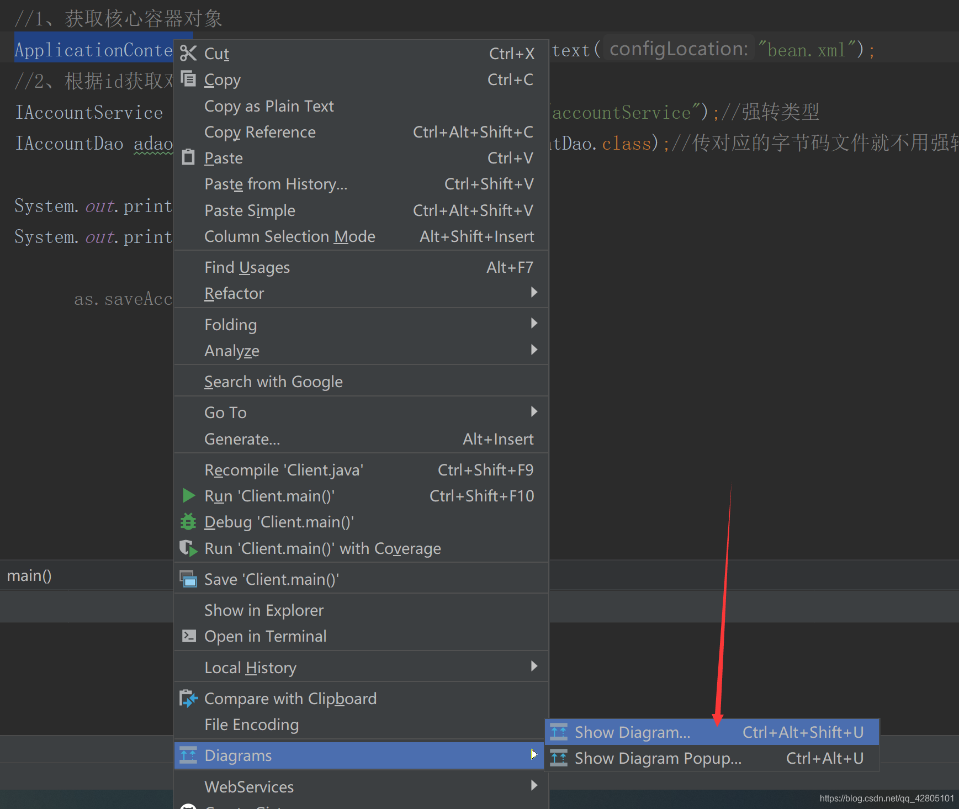Select Recompile 'Client.java'
The height and width of the screenshot is (809, 959).
(361, 470)
